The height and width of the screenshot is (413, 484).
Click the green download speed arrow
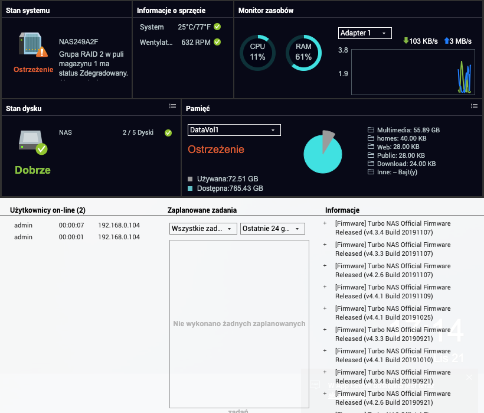click(405, 41)
